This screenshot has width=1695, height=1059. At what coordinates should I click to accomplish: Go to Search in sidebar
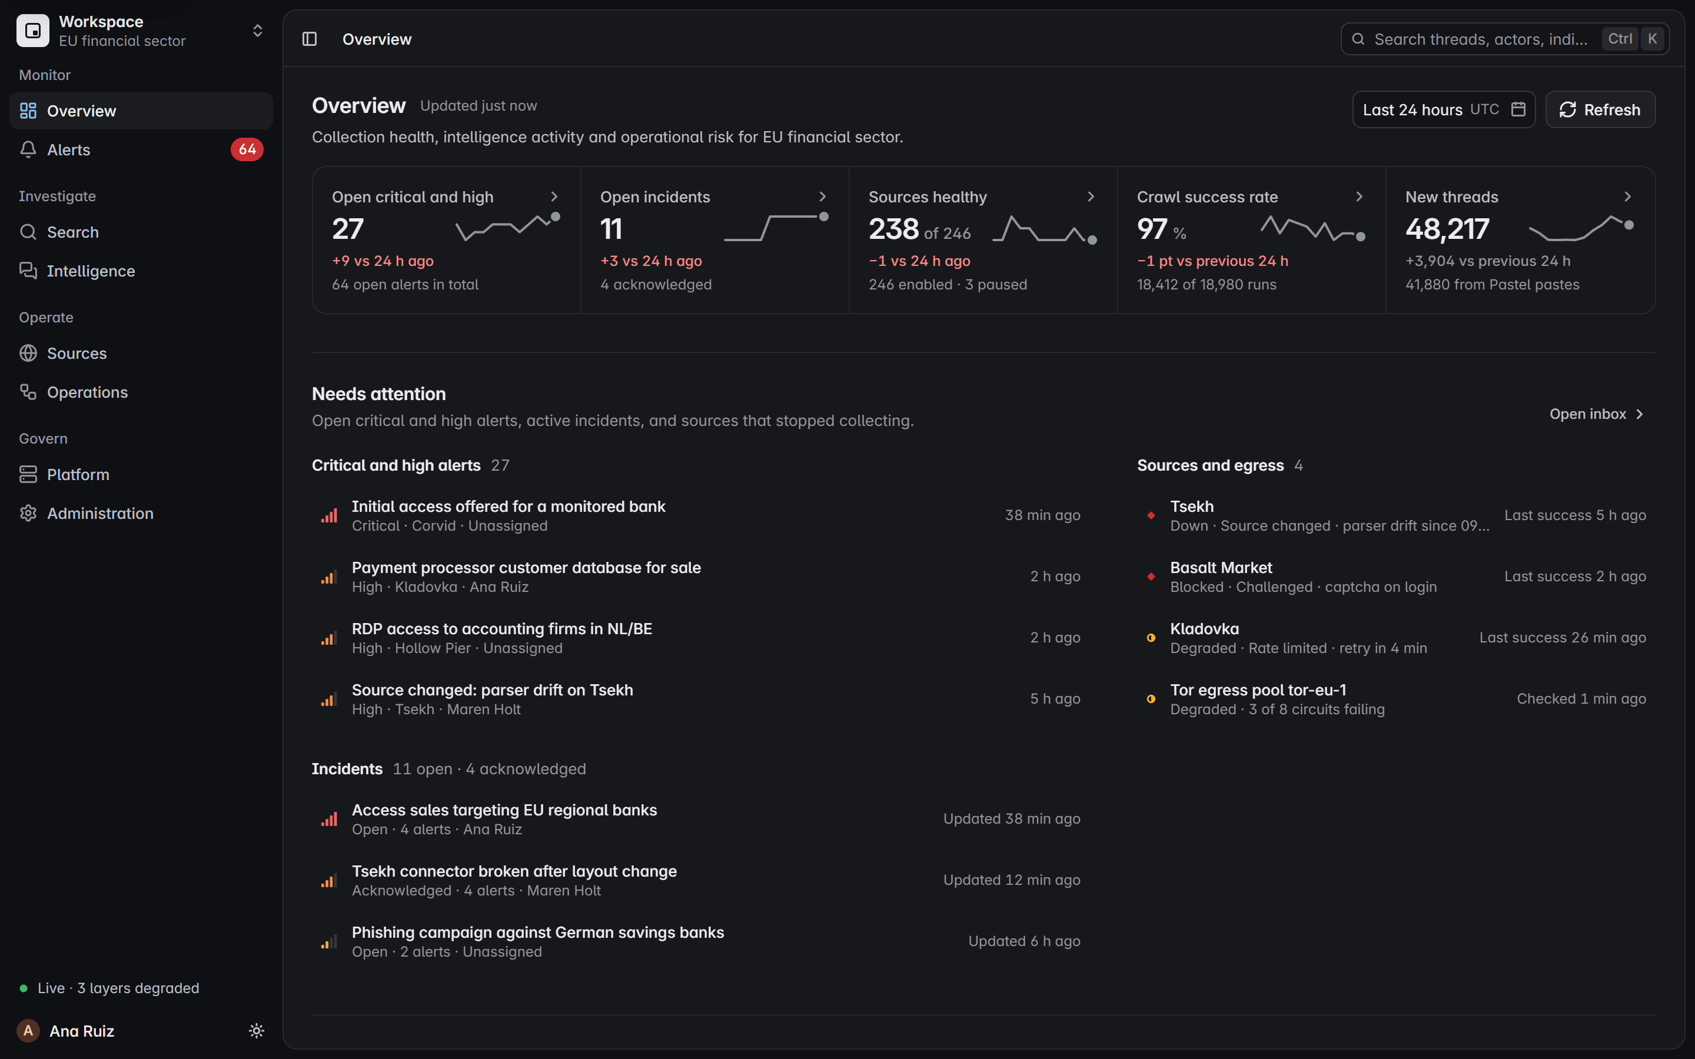click(x=141, y=232)
